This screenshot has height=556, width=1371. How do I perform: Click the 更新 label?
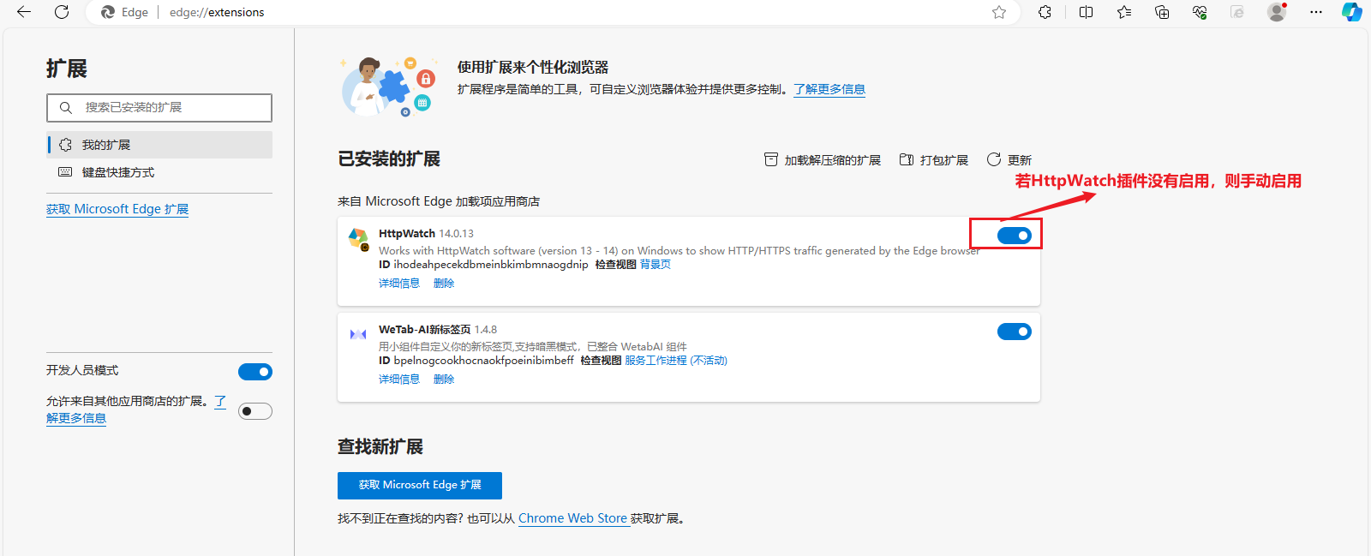pyautogui.click(x=1020, y=160)
